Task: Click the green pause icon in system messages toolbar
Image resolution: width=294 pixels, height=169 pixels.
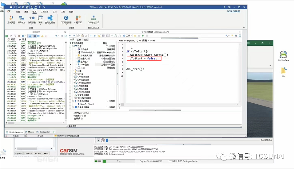Action: pos(6,36)
